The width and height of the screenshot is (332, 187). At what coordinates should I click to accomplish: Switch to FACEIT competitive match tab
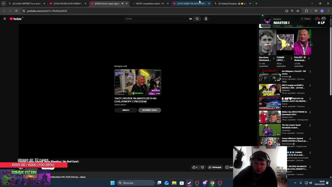(x=150, y=4)
